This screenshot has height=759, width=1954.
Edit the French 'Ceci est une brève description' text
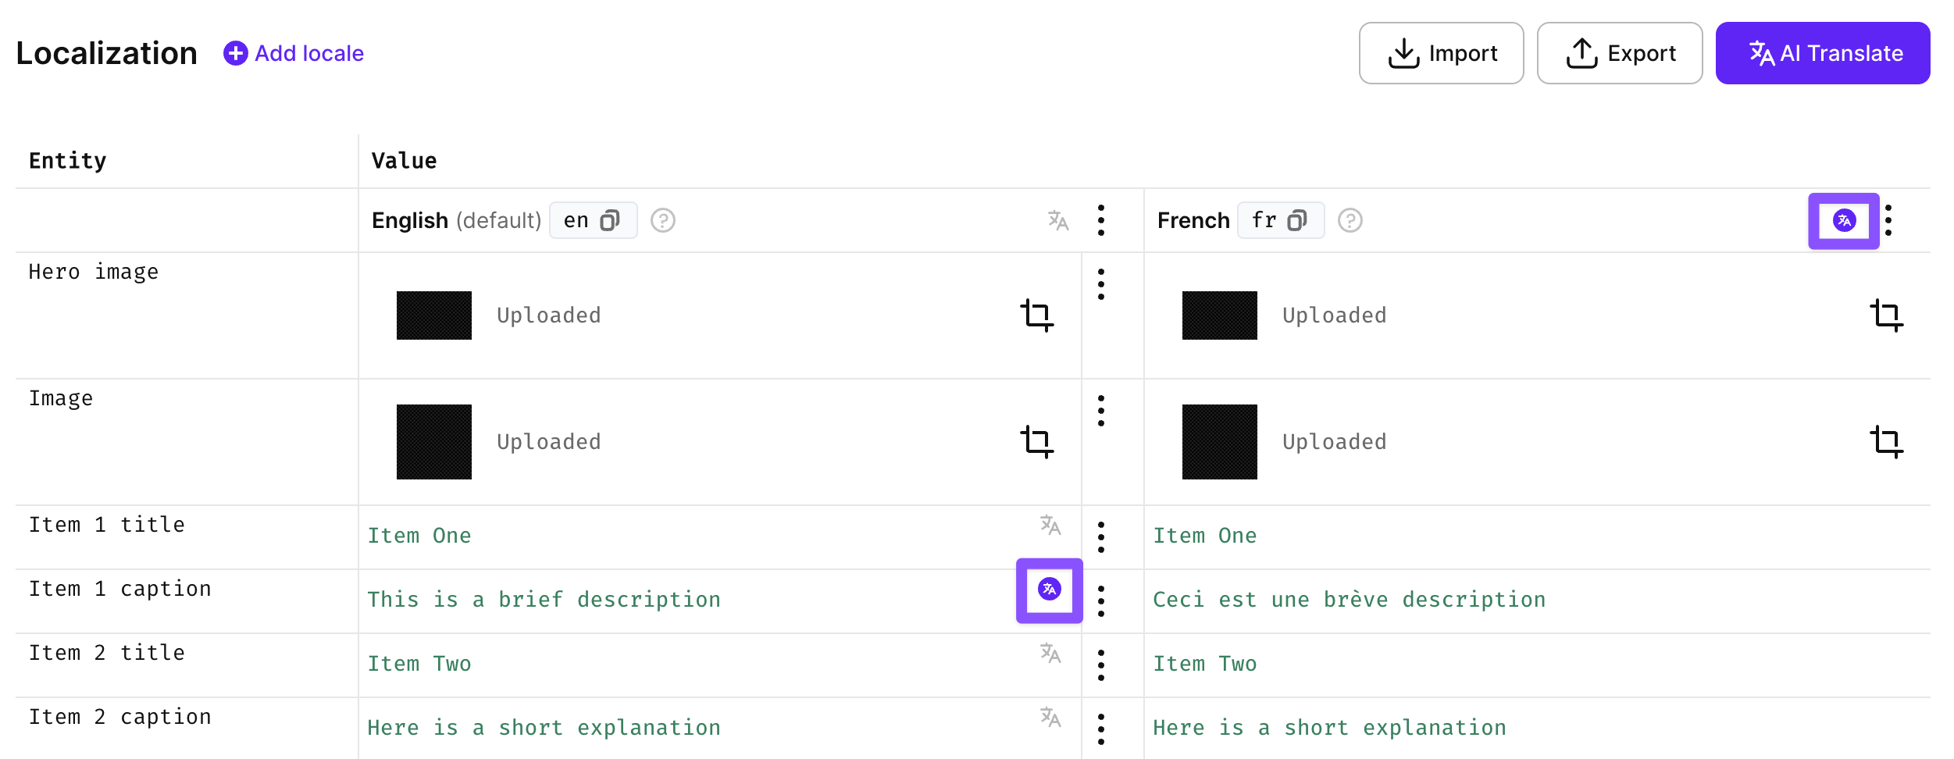click(1349, 600)
